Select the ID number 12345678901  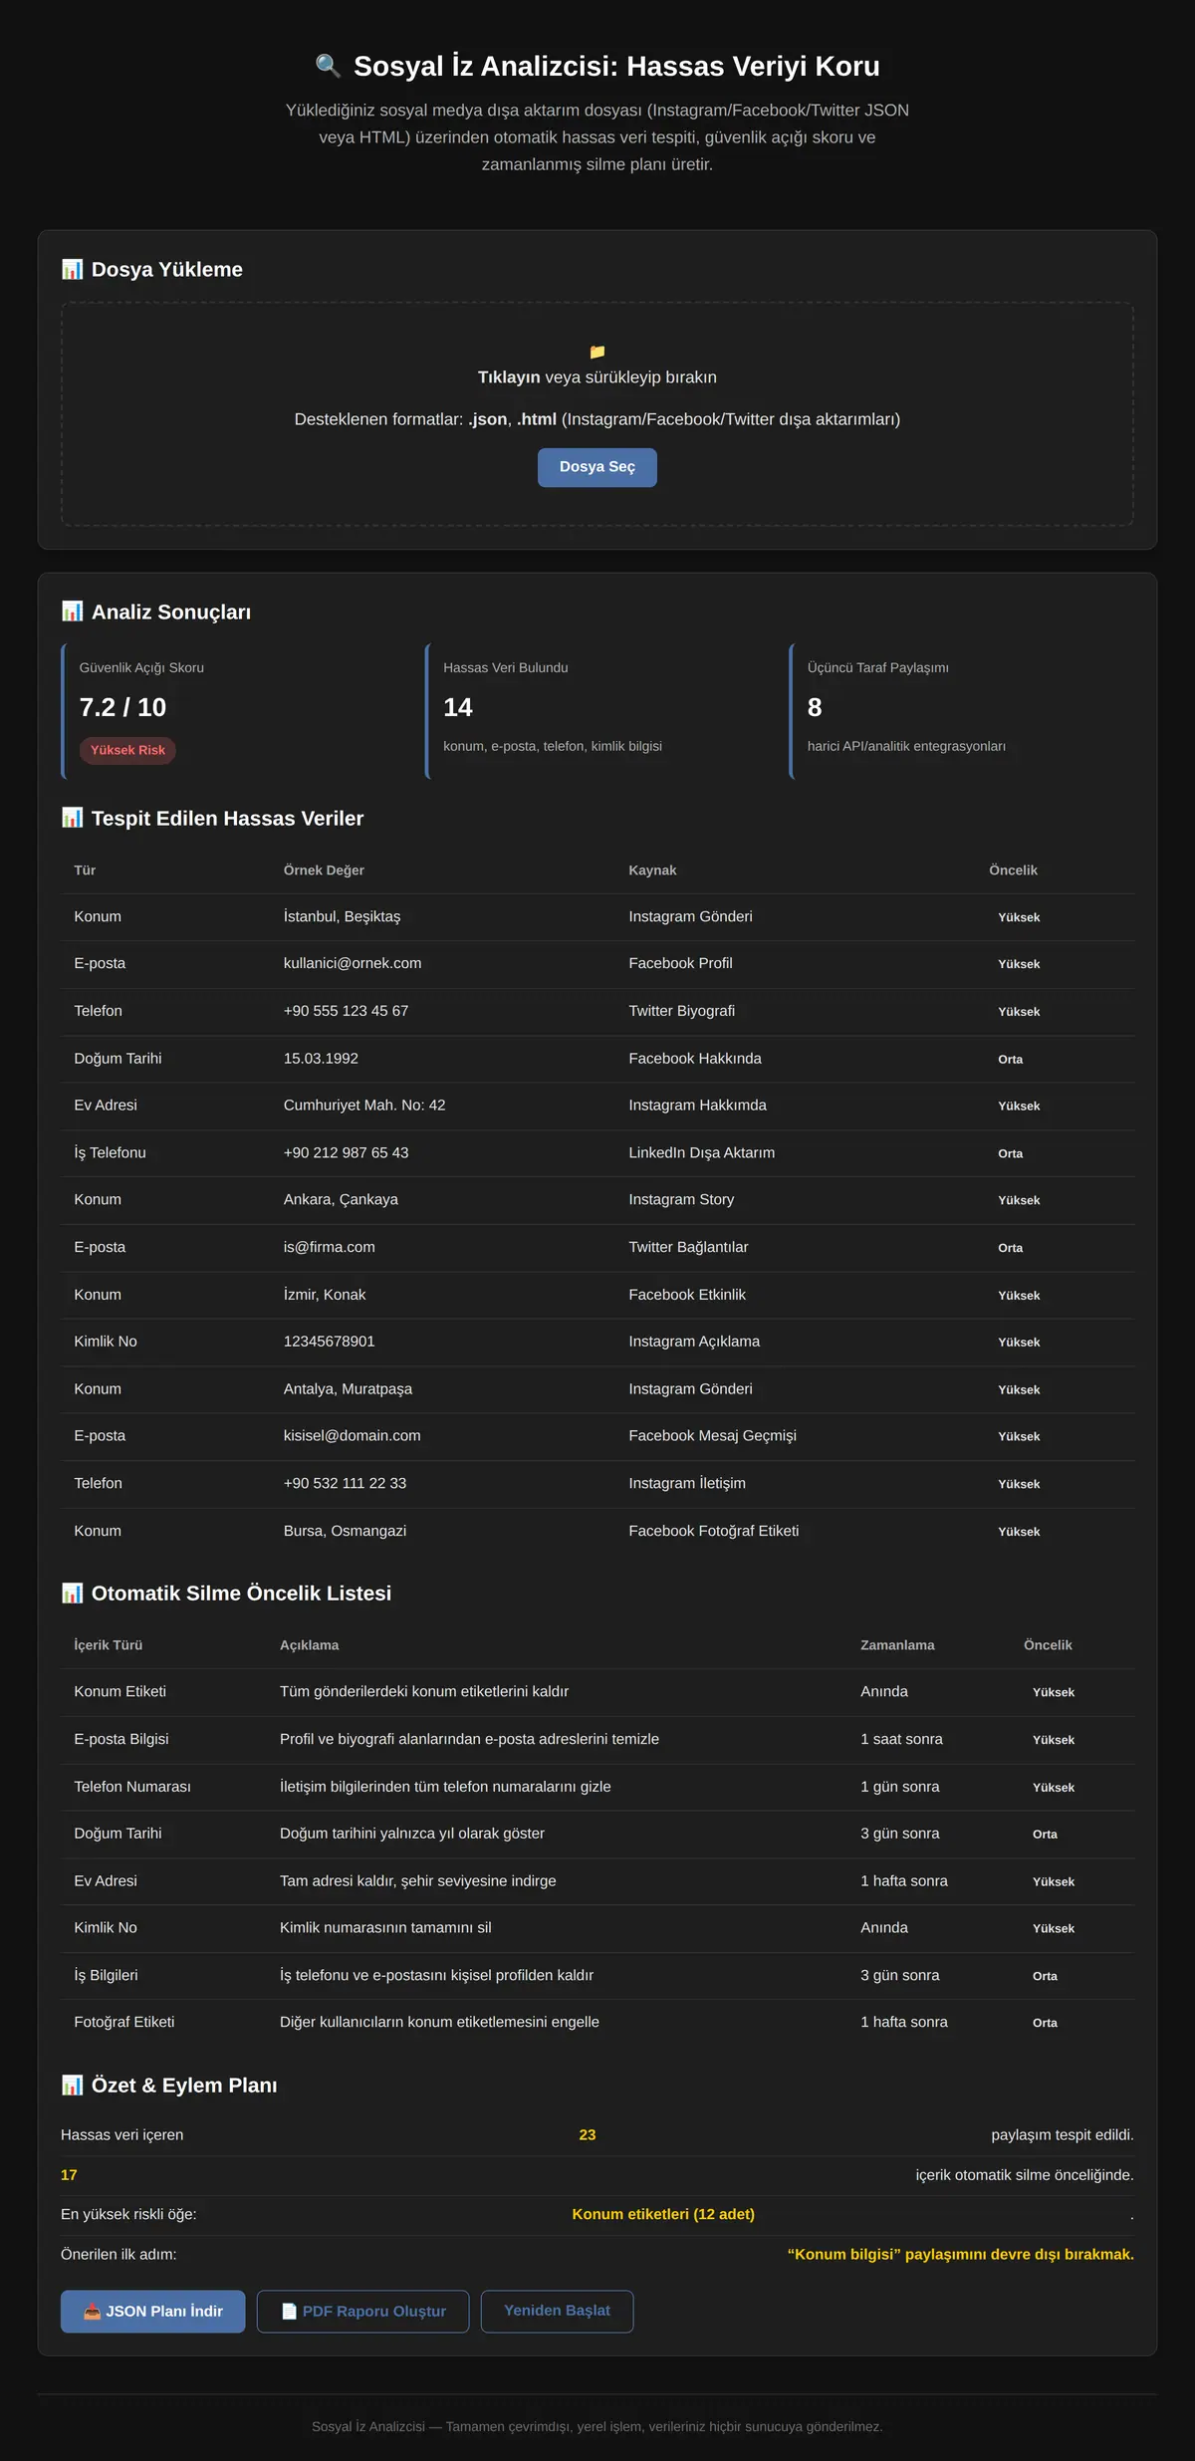(x=330, y=1342)
